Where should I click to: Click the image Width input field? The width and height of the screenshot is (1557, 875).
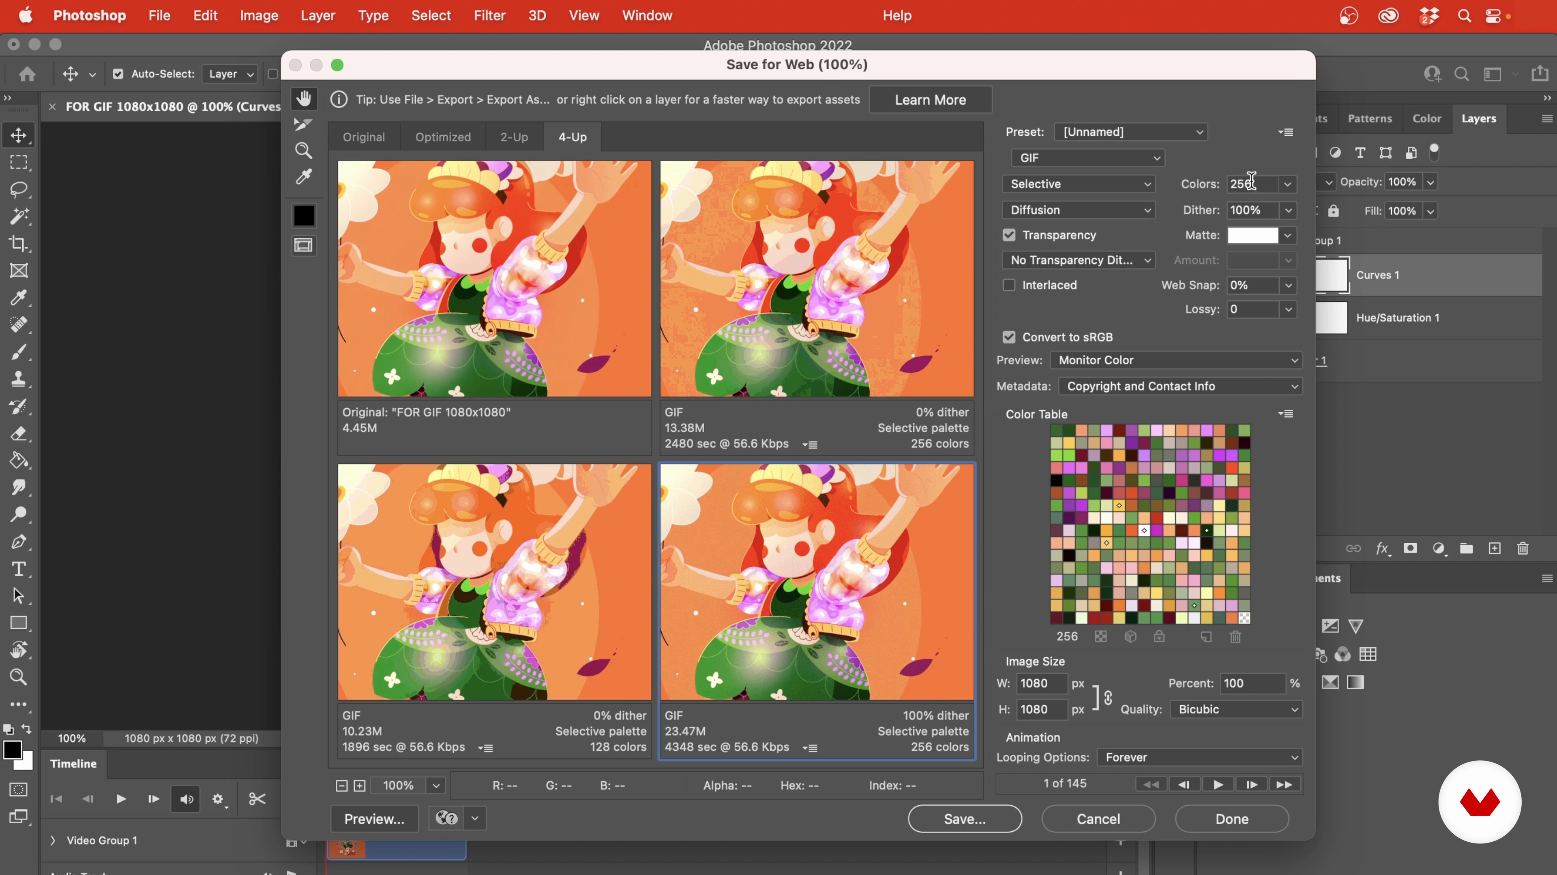click(x=1042, y=683)
